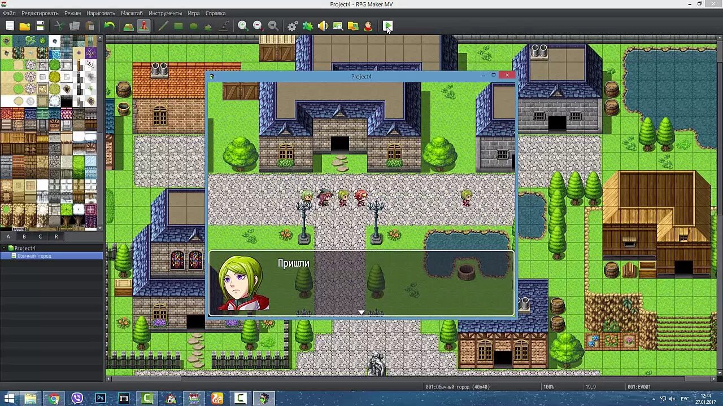This screenshot has width=723, height=406.
Task: Open the Нарисовать menu
Action: [101, 13]
